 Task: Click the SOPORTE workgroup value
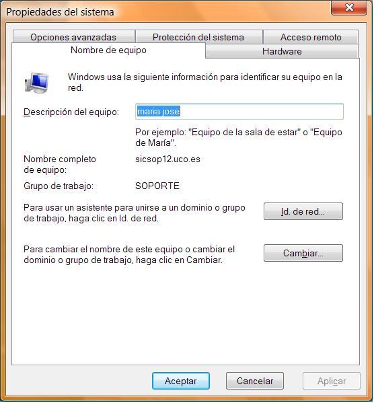(157, 186)
